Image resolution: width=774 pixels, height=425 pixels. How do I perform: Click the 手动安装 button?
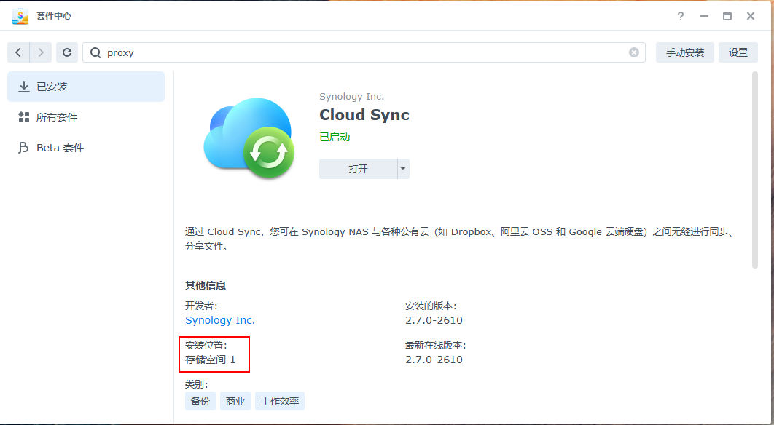click(x=684, y=52)
